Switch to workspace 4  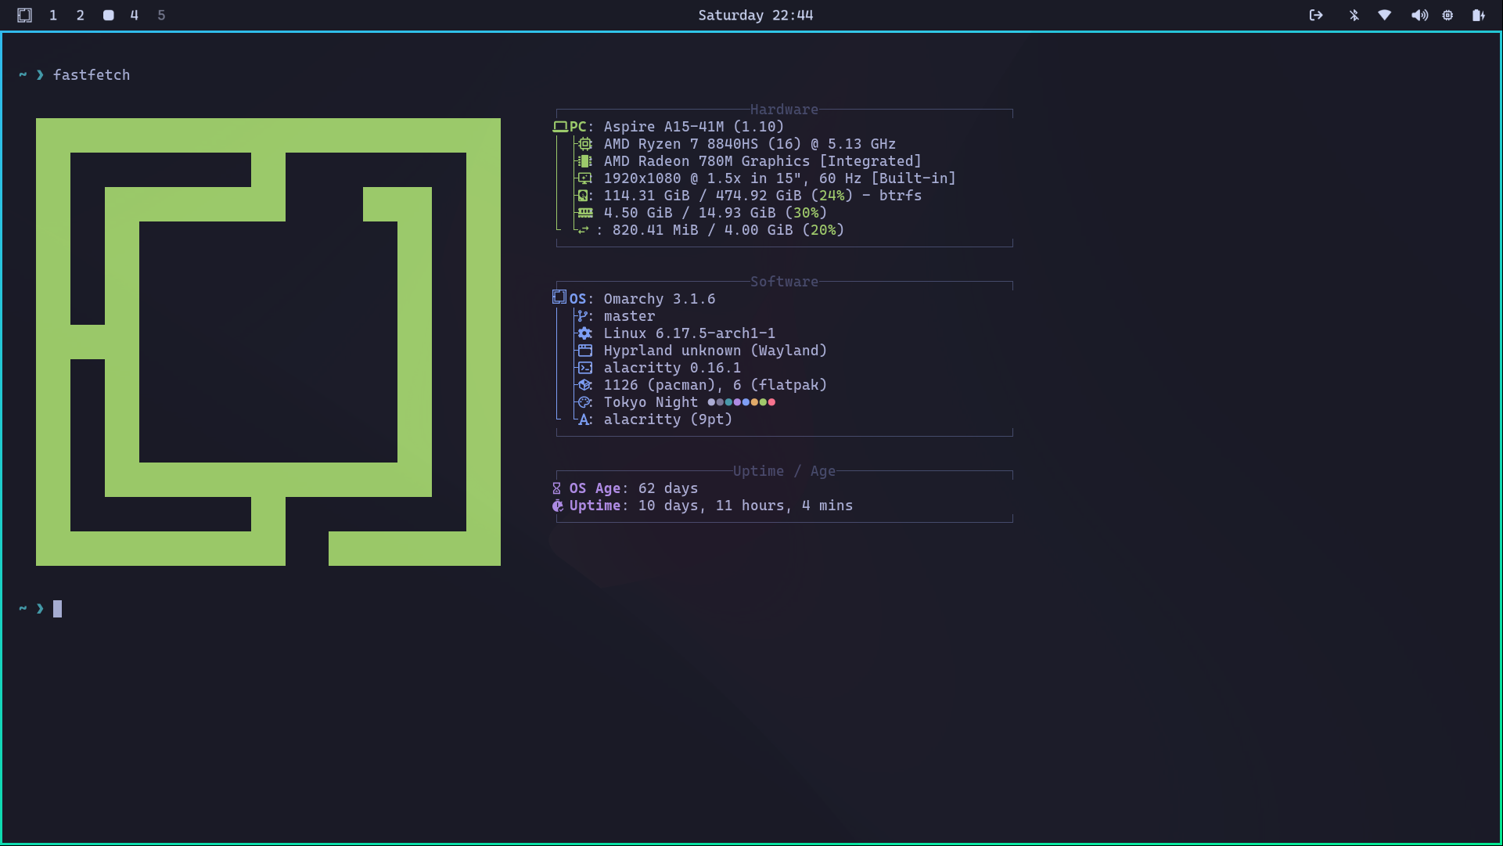coord(135,15)
